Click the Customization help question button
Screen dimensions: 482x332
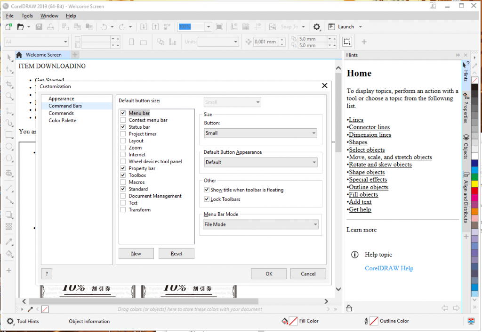47,274
